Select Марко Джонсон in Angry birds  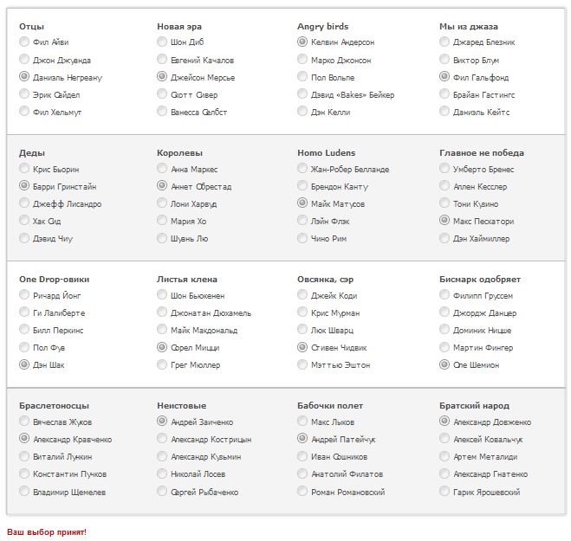pos(302,60)
